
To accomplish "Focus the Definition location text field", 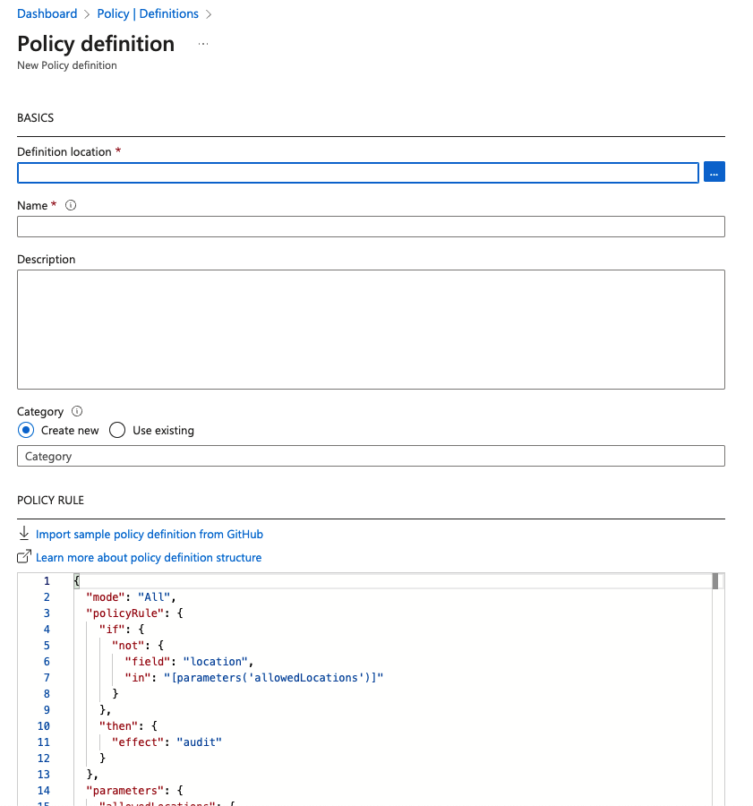I will tap(357, 172).
